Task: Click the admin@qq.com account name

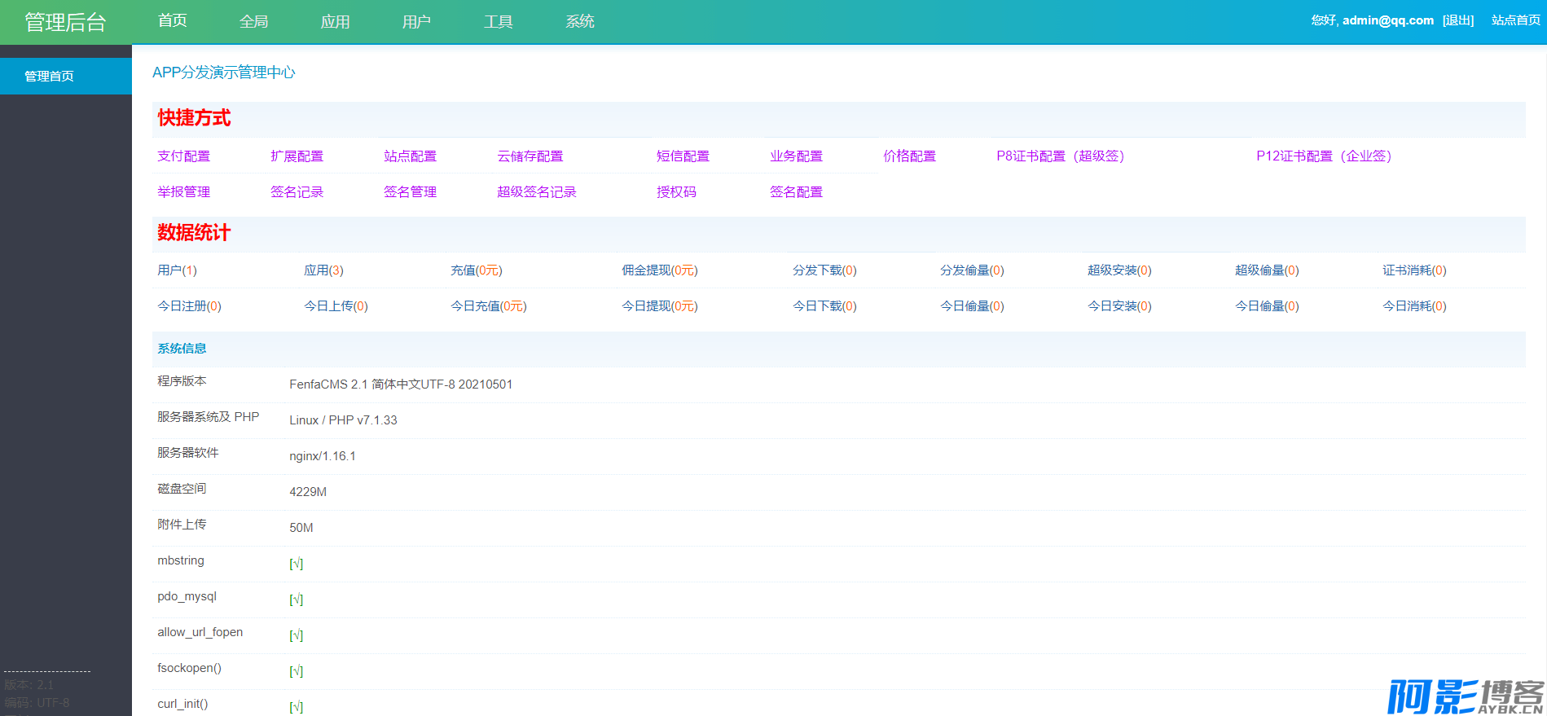Action: (x=1388, y=20)
